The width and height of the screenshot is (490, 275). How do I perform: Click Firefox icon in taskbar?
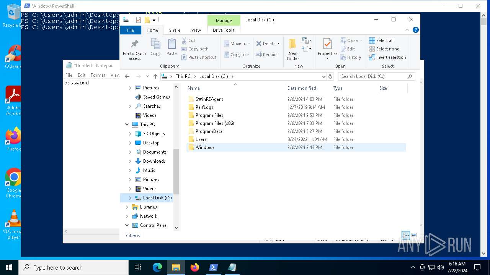[195, 267]
